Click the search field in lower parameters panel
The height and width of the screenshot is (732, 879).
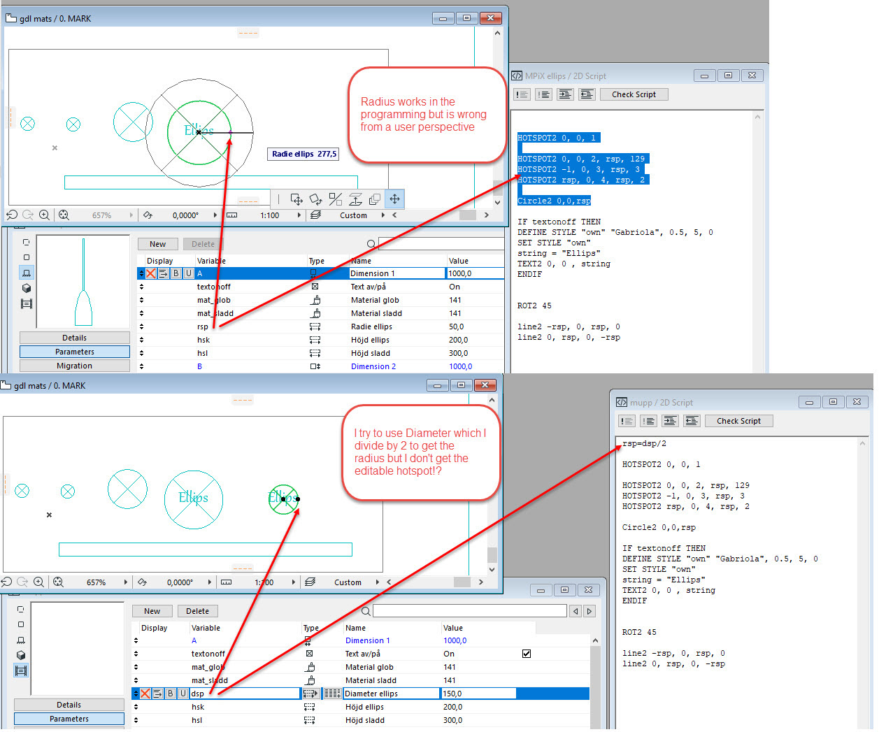pos(469,611)
